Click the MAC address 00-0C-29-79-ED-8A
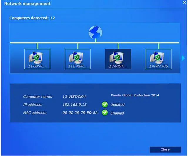 coord(80,113)
